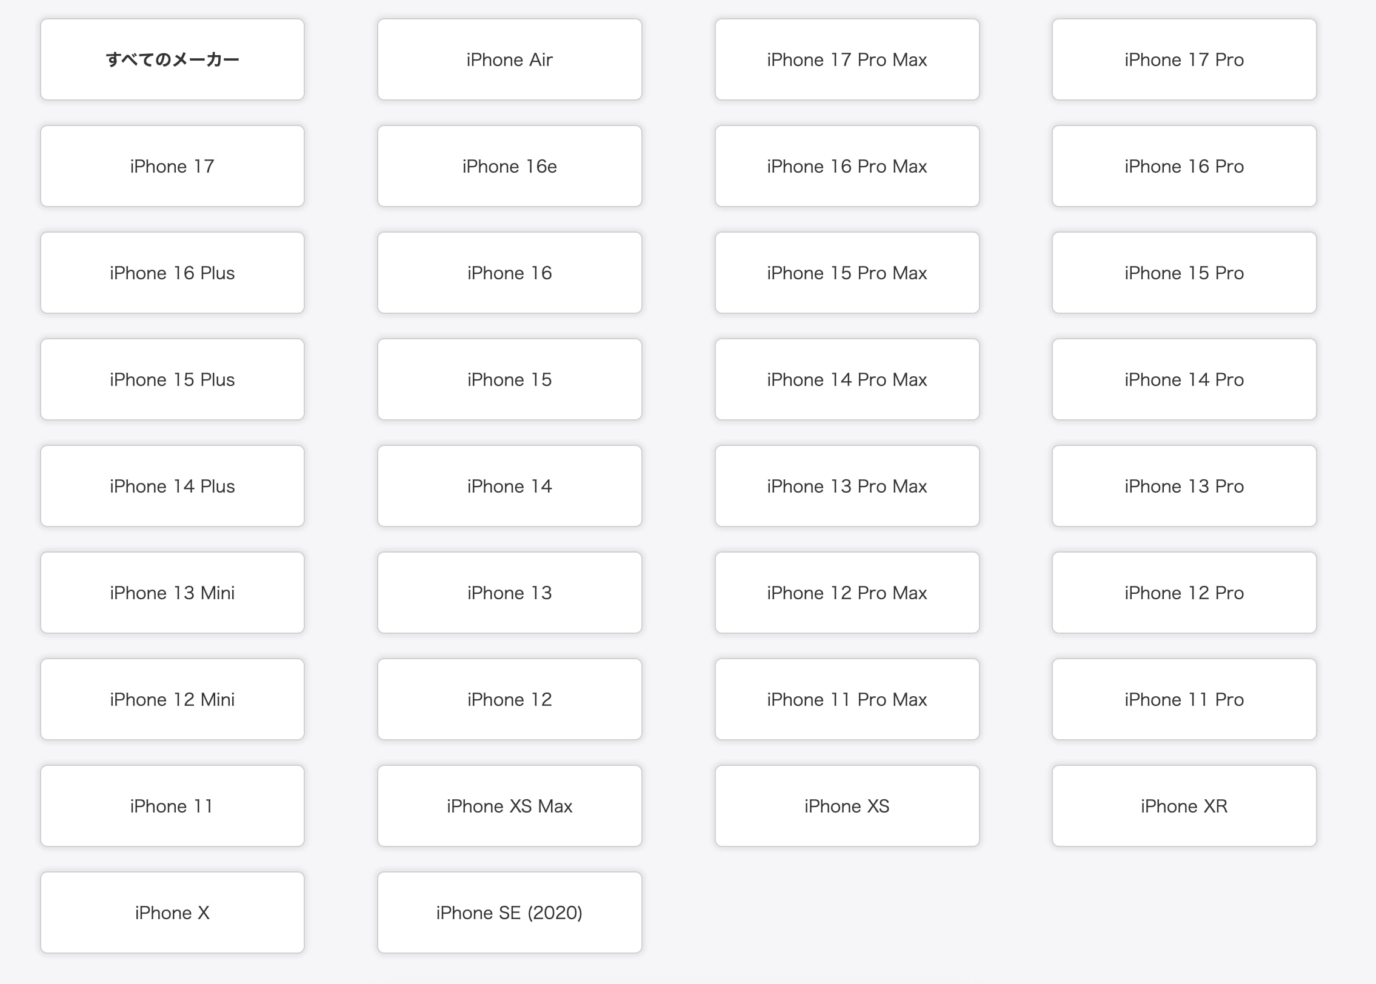Image resolution: width=1376 pixels, height=984 pixels.
Task: Click the iPhone 17 Pro Max button
Action: [x=847, y=59]
